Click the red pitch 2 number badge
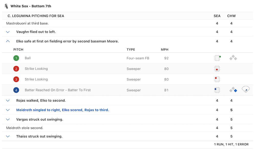The width and height of the screenshot is (256, 150). (16, 69)
